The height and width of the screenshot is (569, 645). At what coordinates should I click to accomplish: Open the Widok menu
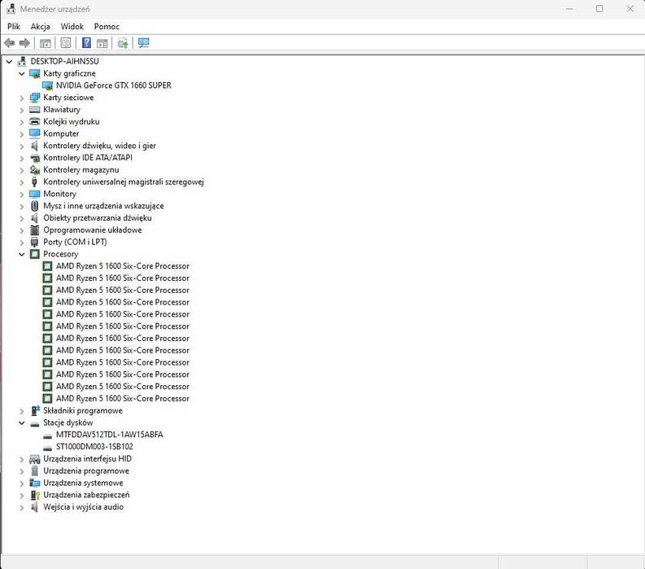tap(72, 26)
